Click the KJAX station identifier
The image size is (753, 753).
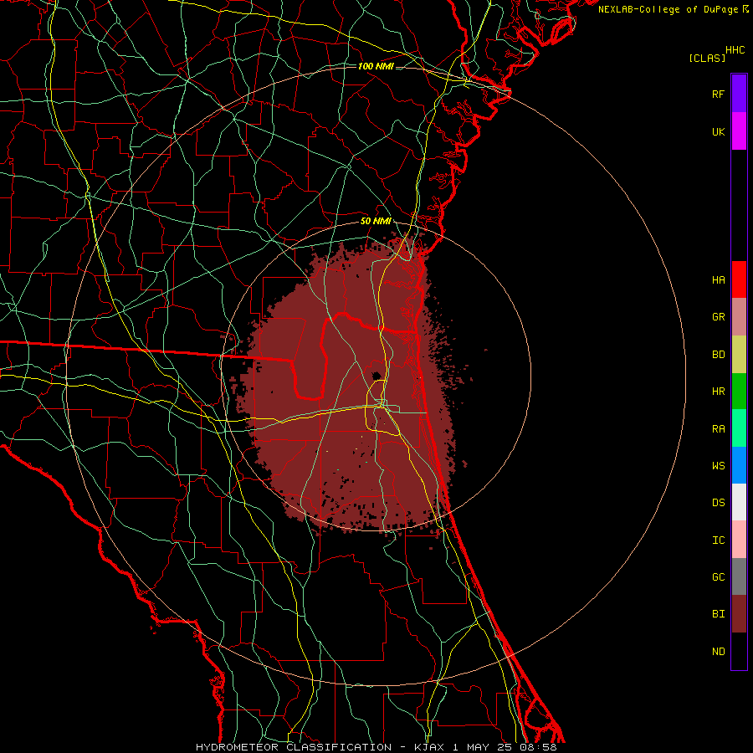click(x=429, y=747)
